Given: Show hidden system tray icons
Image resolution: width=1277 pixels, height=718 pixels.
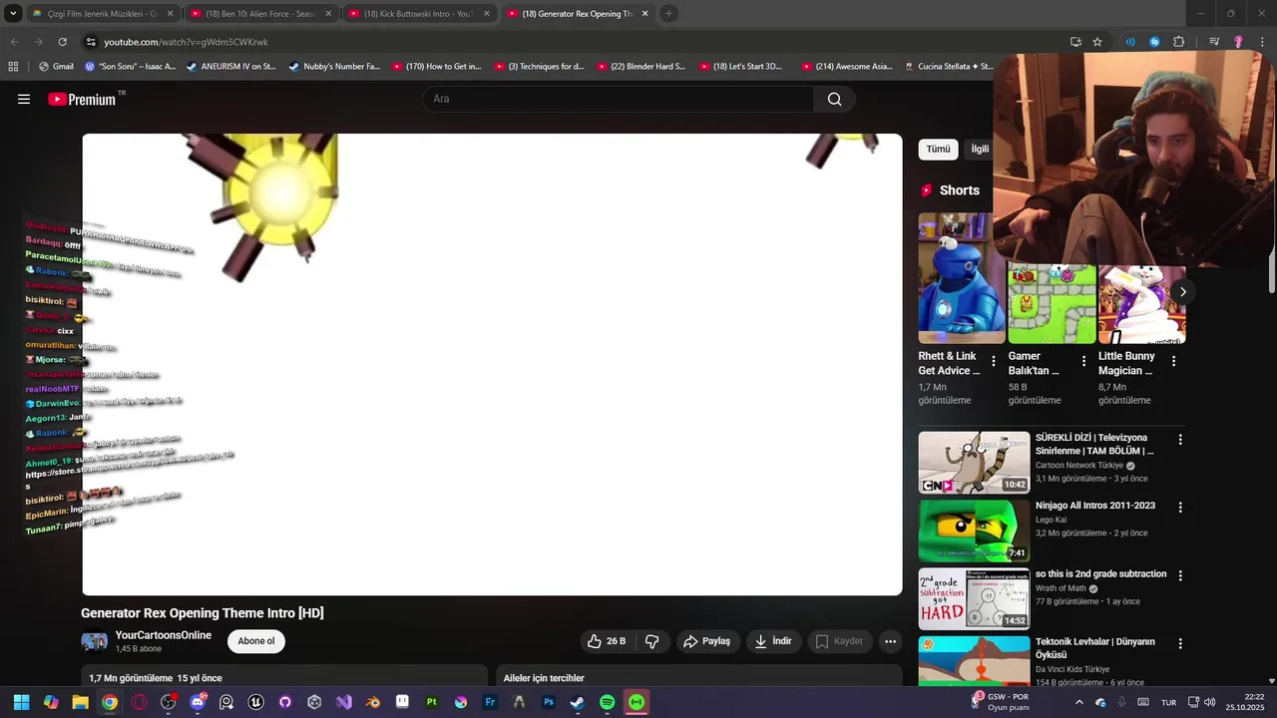Looking at the screenshot, I should click(1078, 702).
